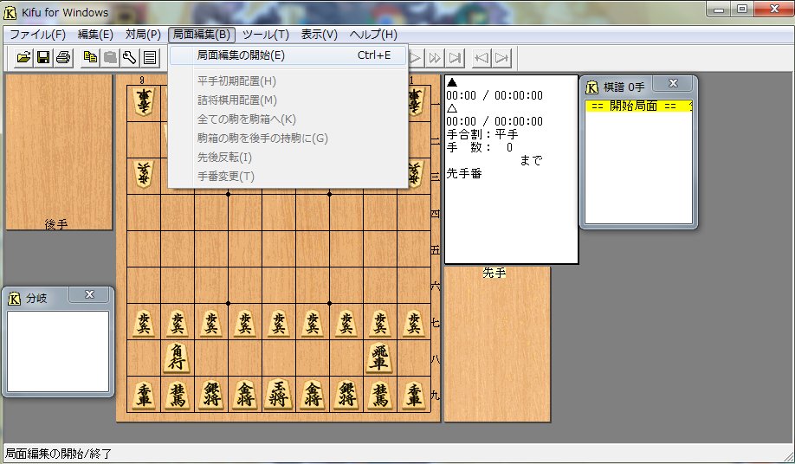
Task: Open the 編集(E) menu
Action: pos(95,35)
